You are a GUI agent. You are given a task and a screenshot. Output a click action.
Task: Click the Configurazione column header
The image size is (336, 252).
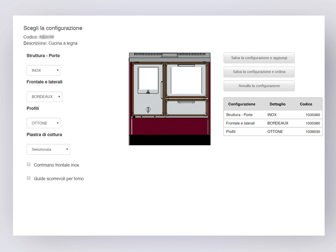click(241, 104)
